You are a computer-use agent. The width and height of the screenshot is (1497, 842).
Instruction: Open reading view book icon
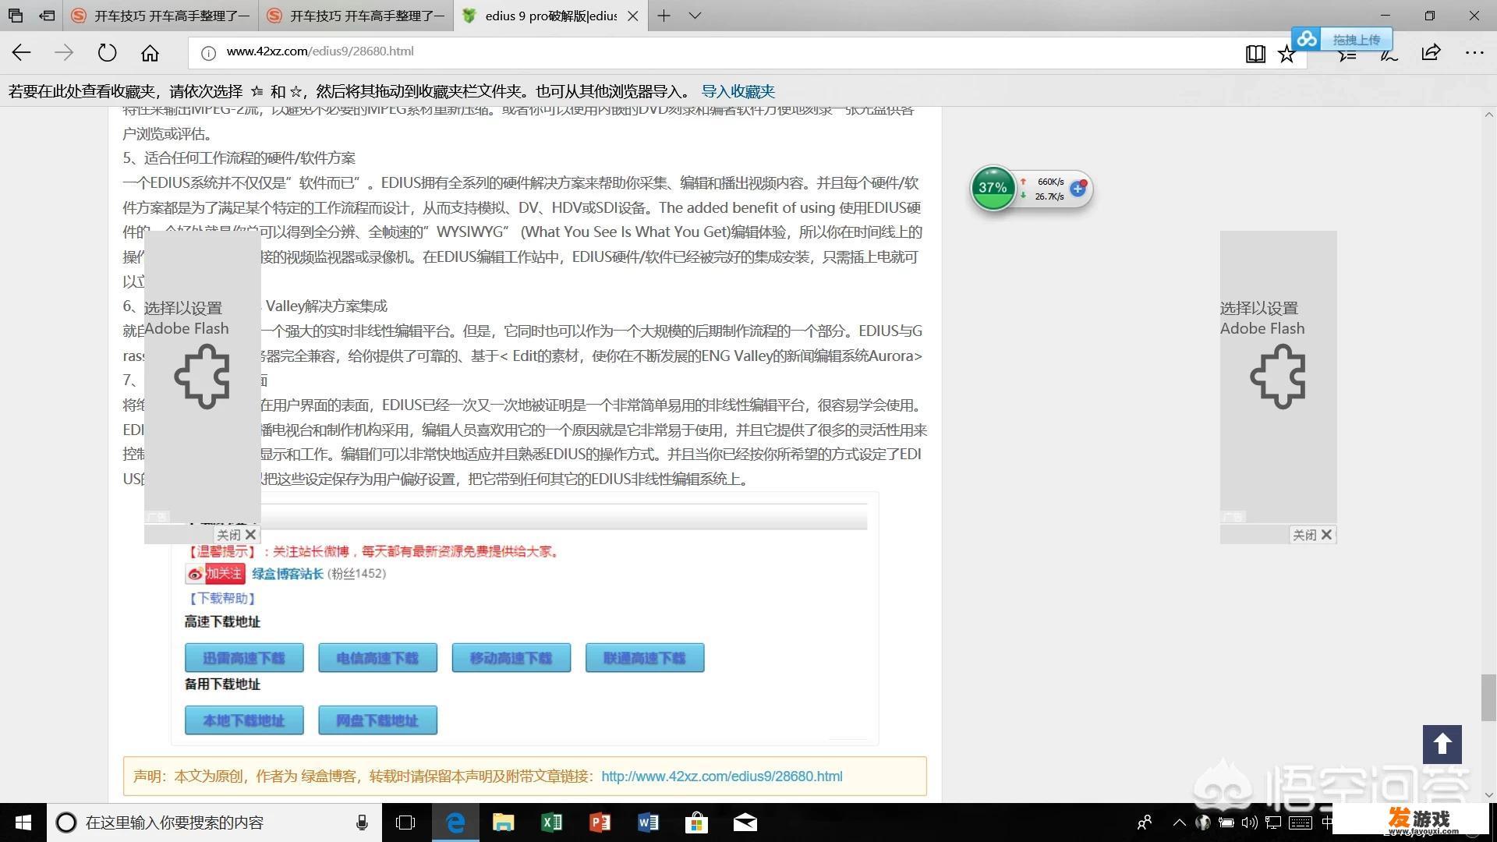(x=1255, y=53)
